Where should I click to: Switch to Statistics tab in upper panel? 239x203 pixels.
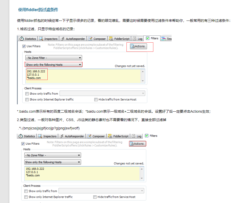click(x=28, y=39)
